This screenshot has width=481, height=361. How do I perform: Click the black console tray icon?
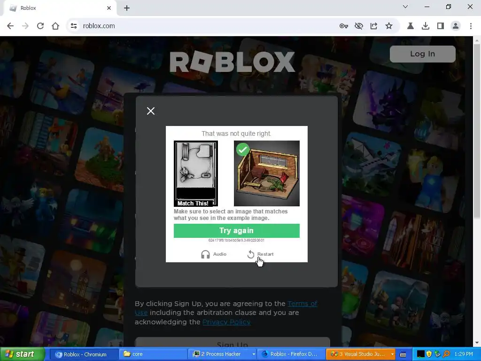click(x=420, y=354)
